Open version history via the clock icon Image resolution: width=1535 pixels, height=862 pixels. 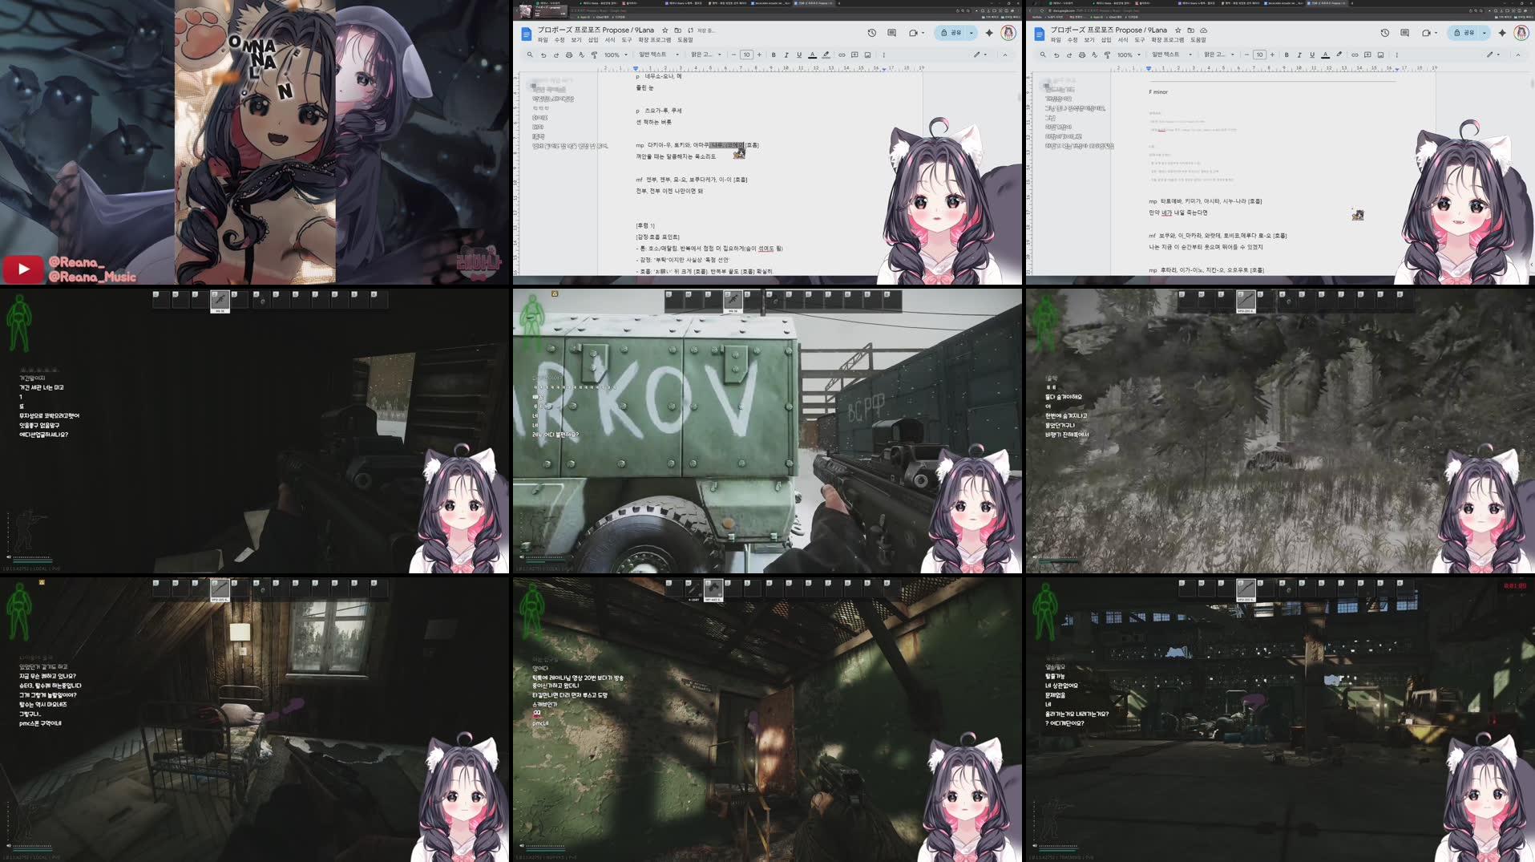point(870,33)
